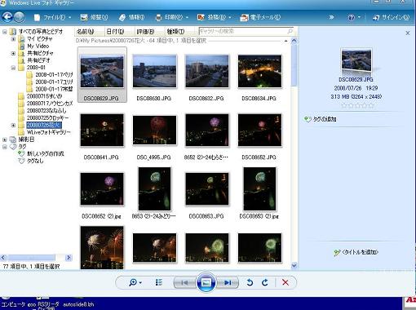
Task: Collapse the 2008-01 folder node
Action: (13, 68)
